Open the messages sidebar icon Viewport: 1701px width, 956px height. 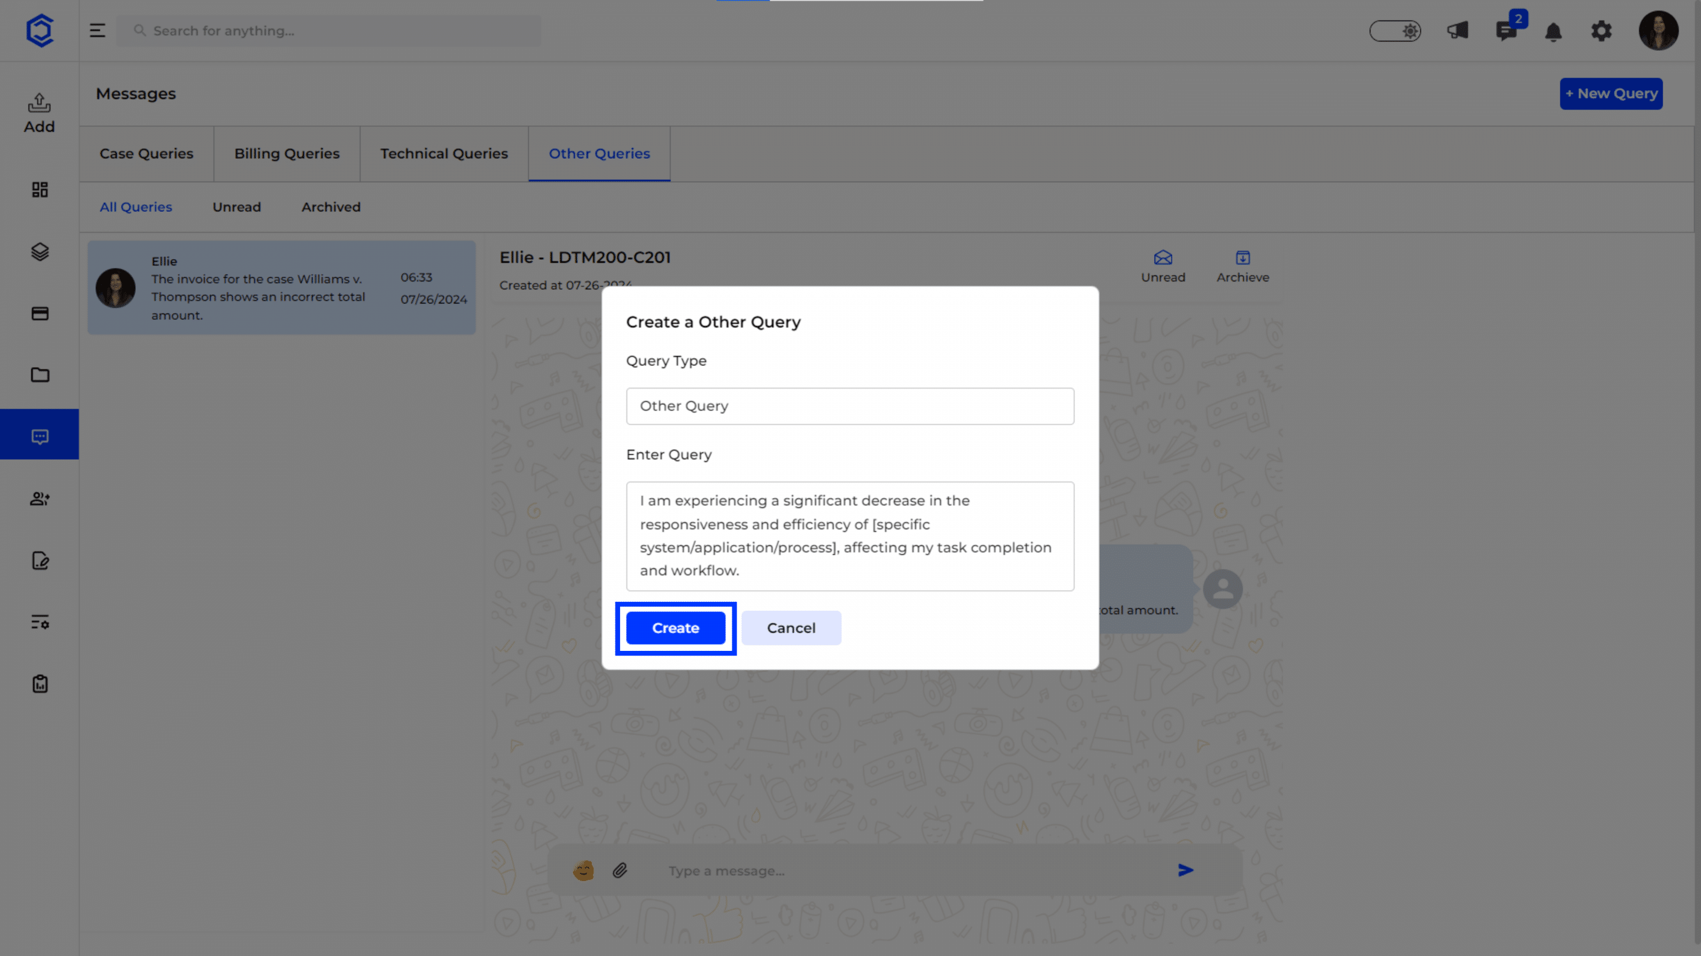click(x=40, y=437)
